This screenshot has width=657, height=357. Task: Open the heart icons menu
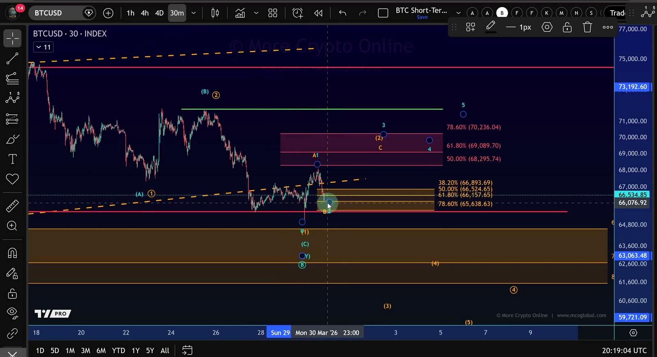click(12, 179)
